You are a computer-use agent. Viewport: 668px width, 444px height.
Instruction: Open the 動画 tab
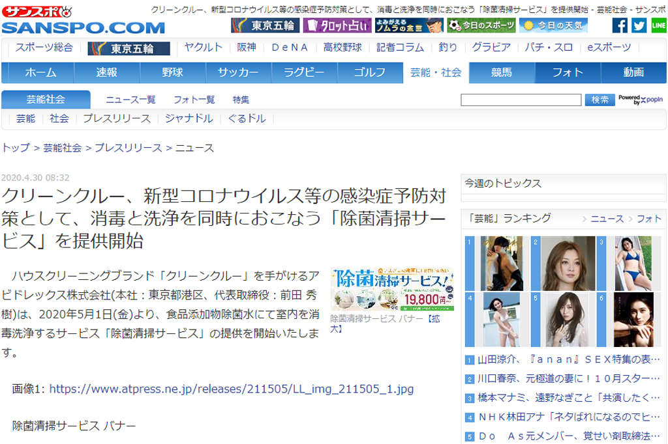(x=633, y=73)
